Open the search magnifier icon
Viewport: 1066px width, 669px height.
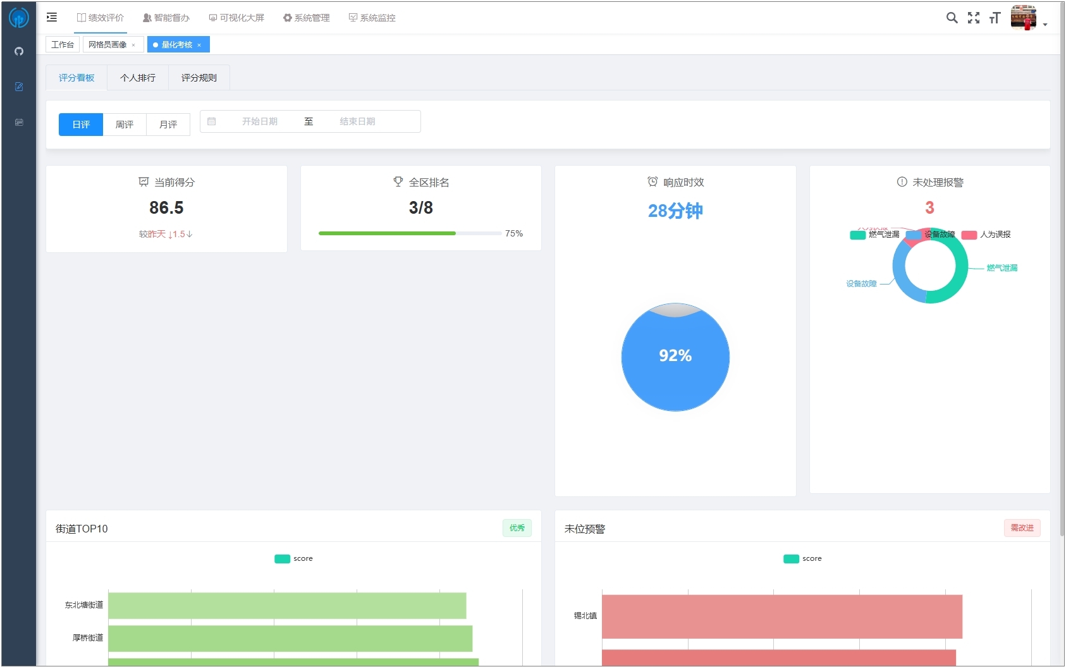952,18
